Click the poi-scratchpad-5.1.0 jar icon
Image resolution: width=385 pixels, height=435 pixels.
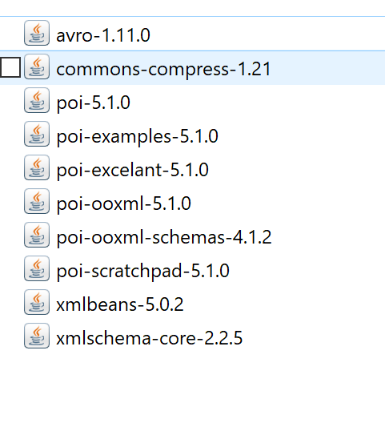(37, 269)
